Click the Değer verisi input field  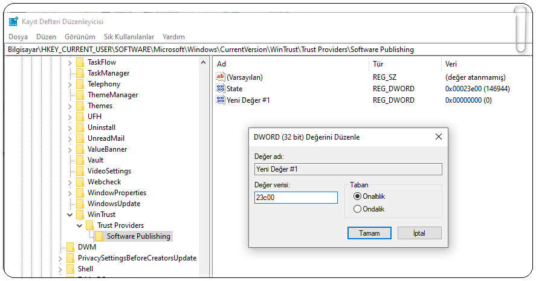tap(296, 198)
